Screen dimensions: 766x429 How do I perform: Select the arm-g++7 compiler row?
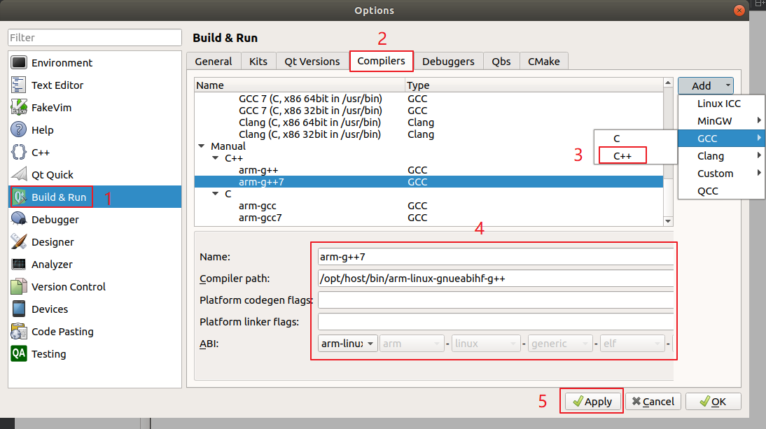[429, 182]
